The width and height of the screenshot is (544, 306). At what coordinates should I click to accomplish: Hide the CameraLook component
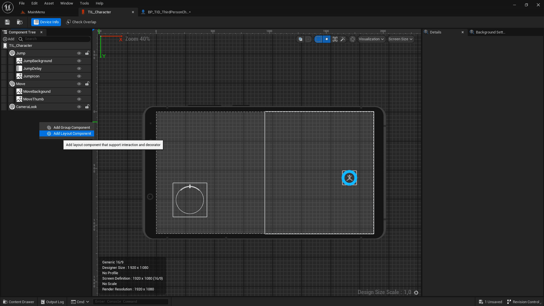(79, 107)
